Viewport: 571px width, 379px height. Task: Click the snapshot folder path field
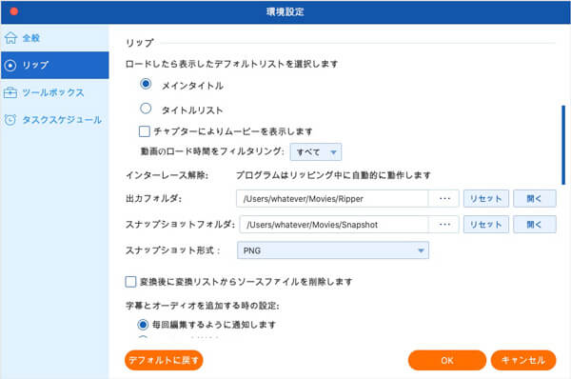334,225
